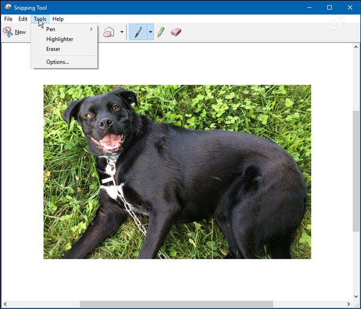Choose Highlighter from the Tools menu
361x309 pixels.
[59, 39]
